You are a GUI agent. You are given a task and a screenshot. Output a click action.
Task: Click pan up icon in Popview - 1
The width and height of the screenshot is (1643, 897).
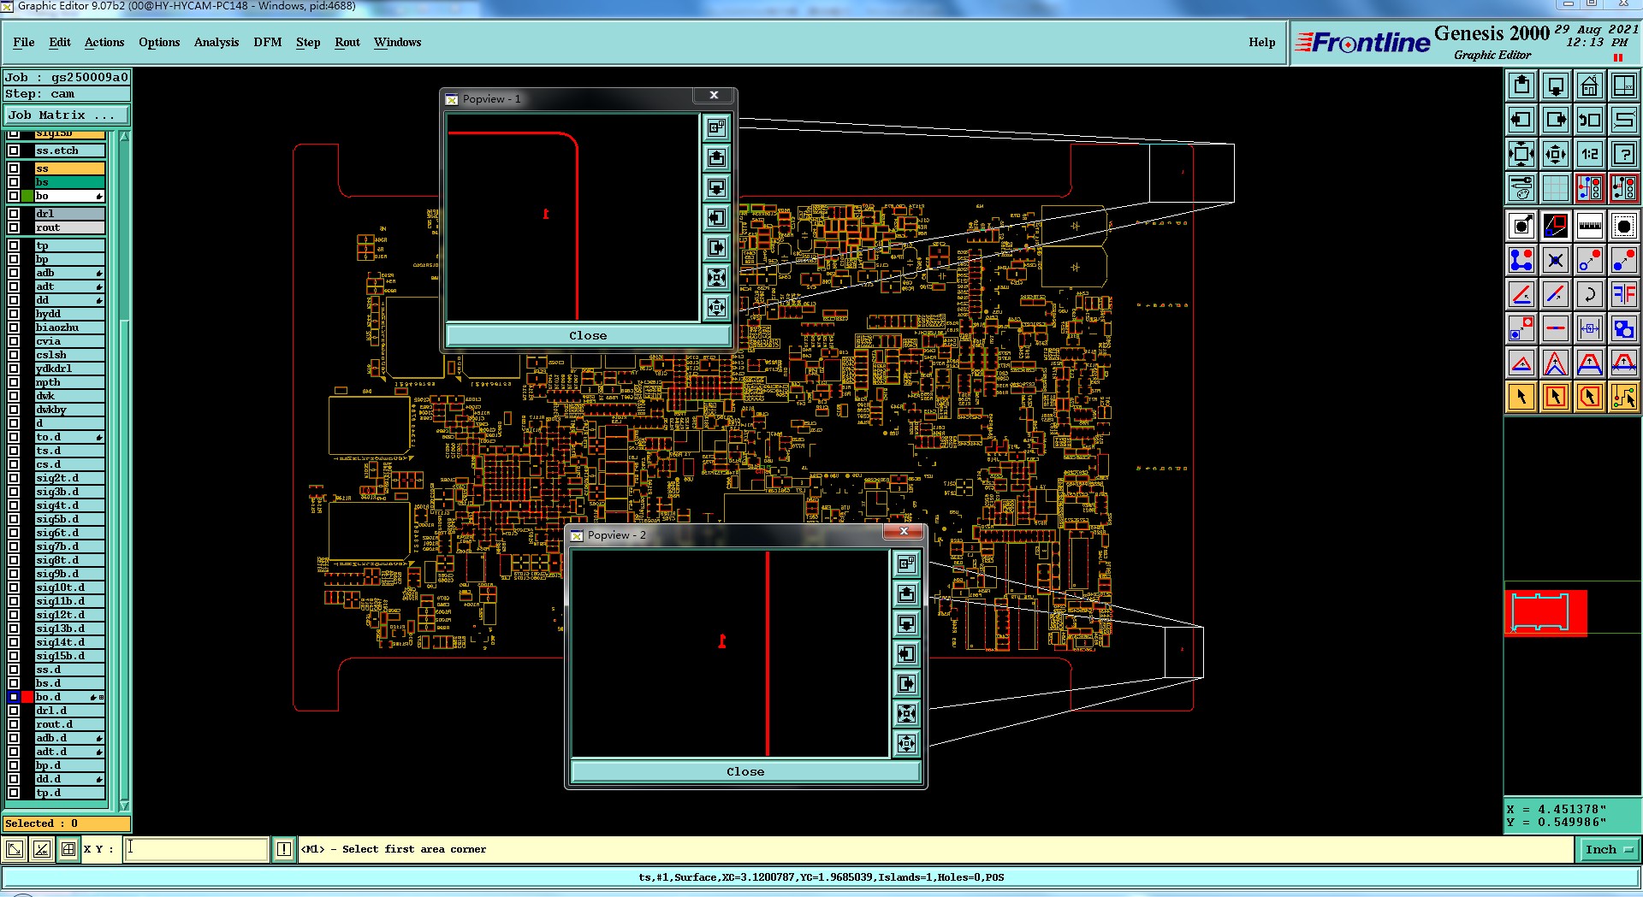716,157
